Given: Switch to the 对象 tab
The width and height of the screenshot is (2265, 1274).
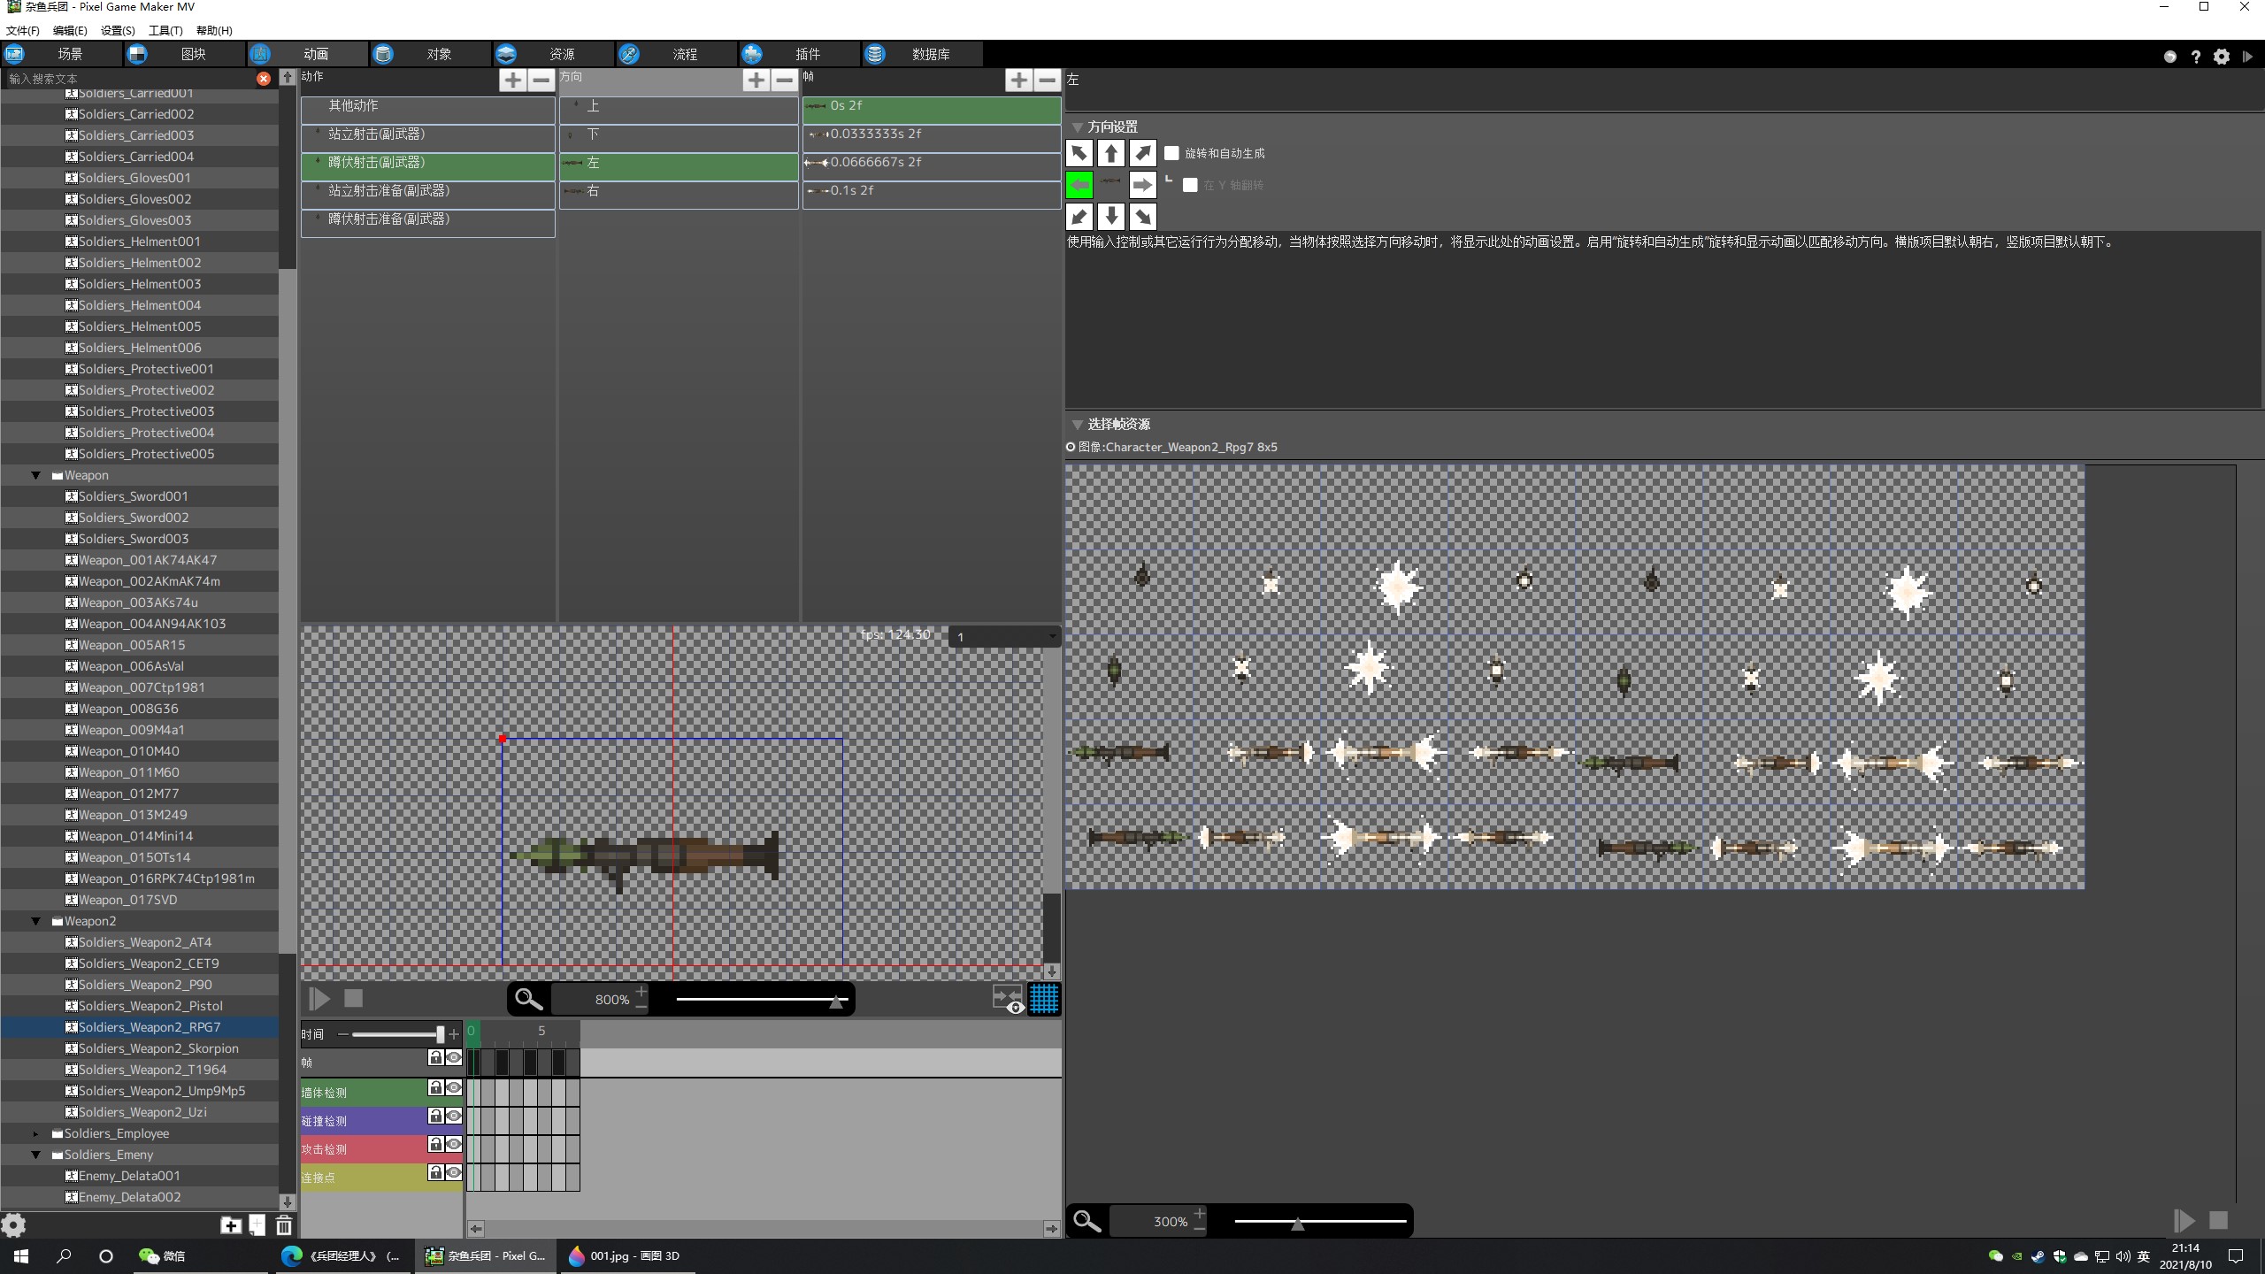Looking at the screenshot, I should coord(430,54).
